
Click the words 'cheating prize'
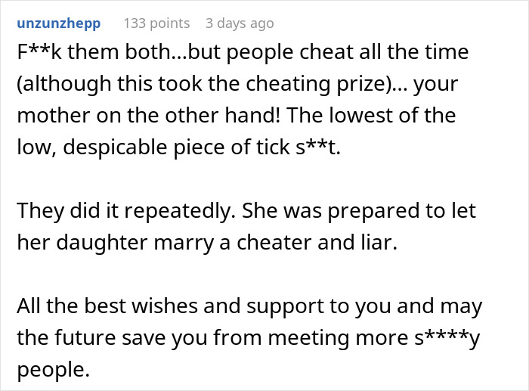(x=315, y=84)
